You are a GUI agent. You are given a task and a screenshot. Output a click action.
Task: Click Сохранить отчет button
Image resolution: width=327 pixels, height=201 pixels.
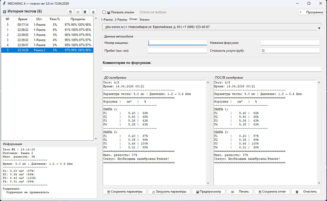tap(271, 192)
